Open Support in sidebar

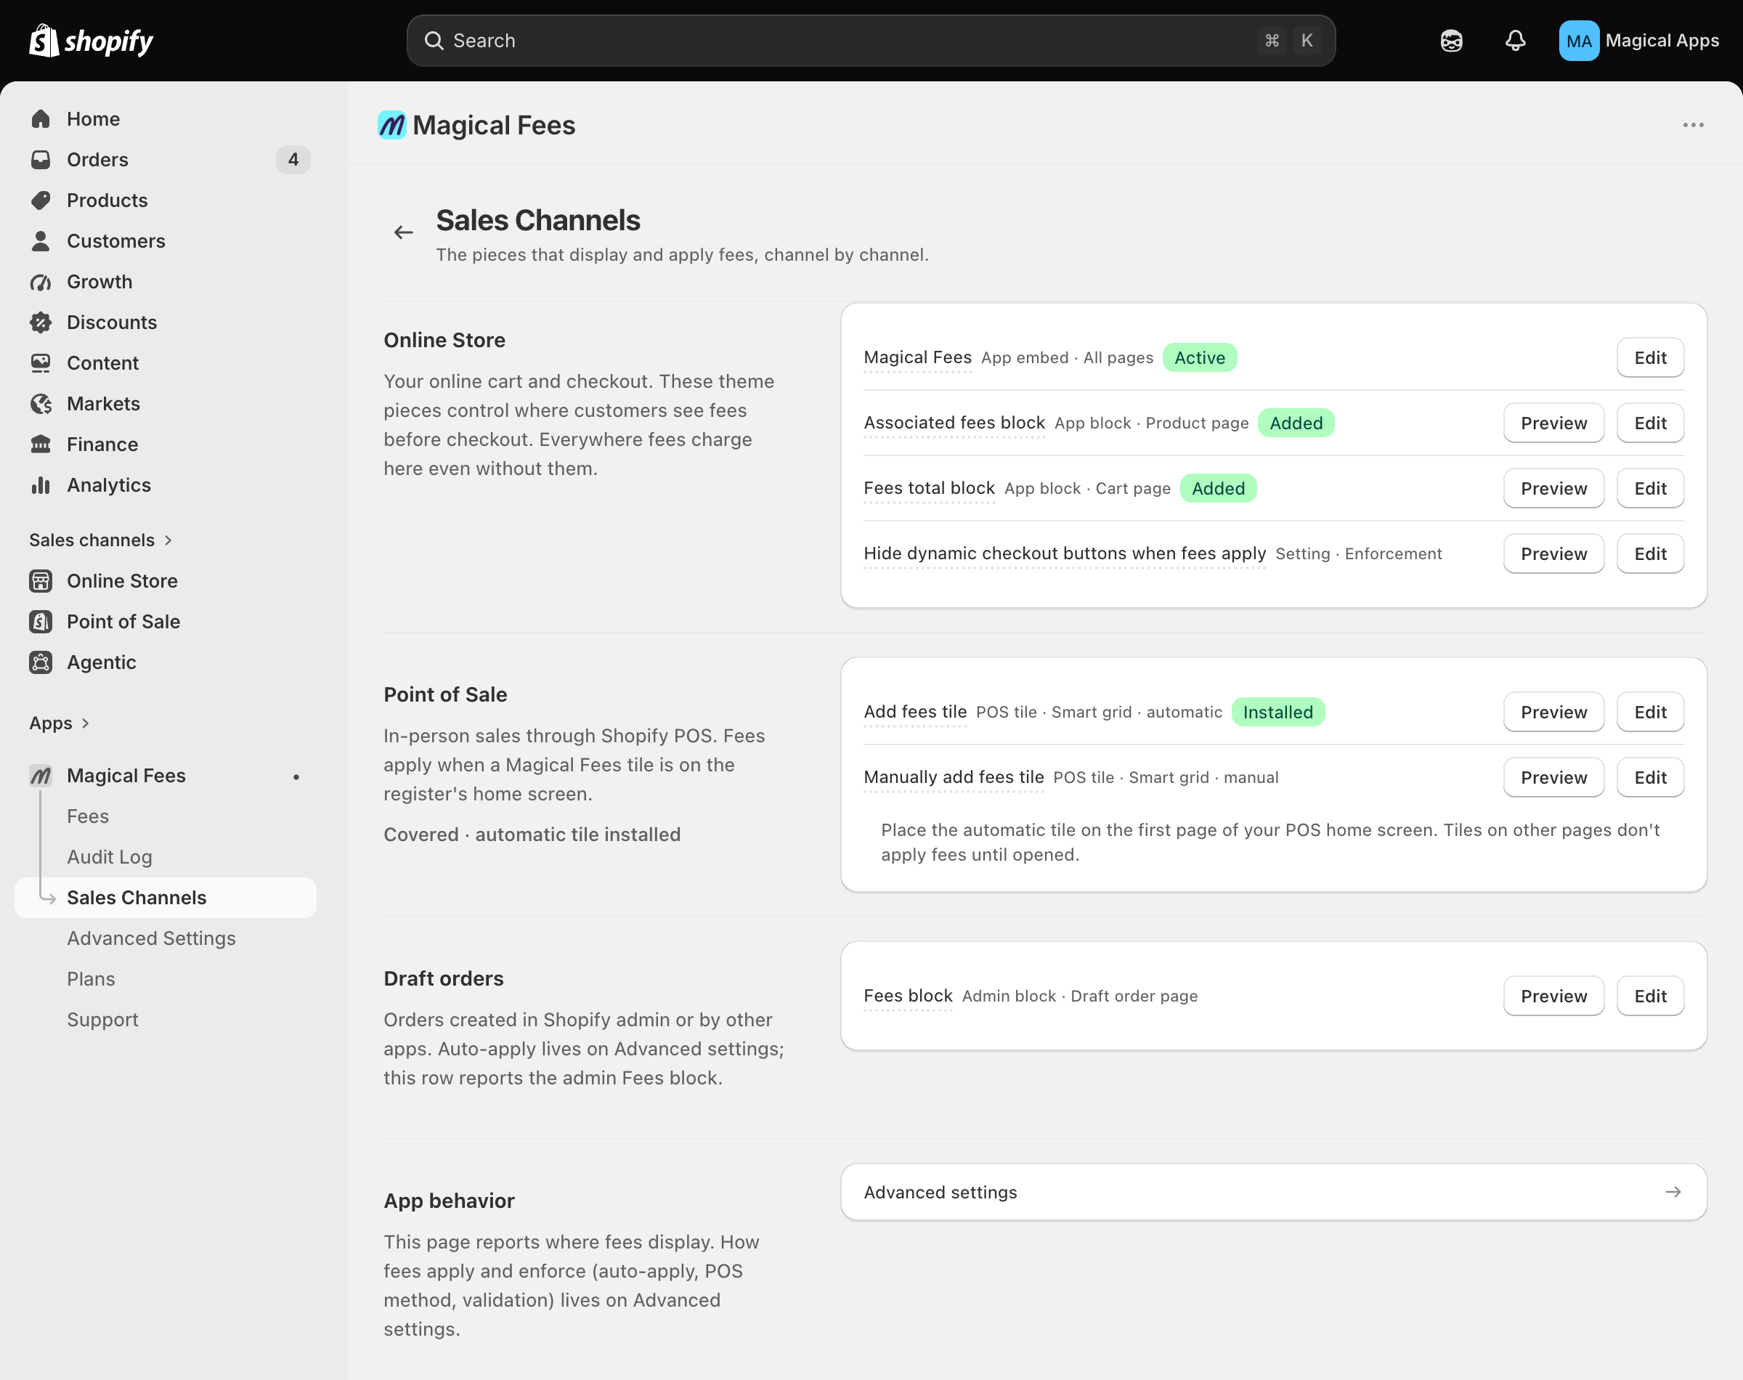coord(102,1020)
